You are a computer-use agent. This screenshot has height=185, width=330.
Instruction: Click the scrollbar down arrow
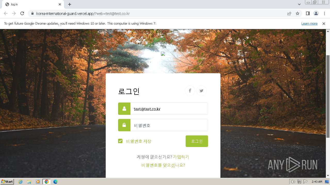click(328, 175)
